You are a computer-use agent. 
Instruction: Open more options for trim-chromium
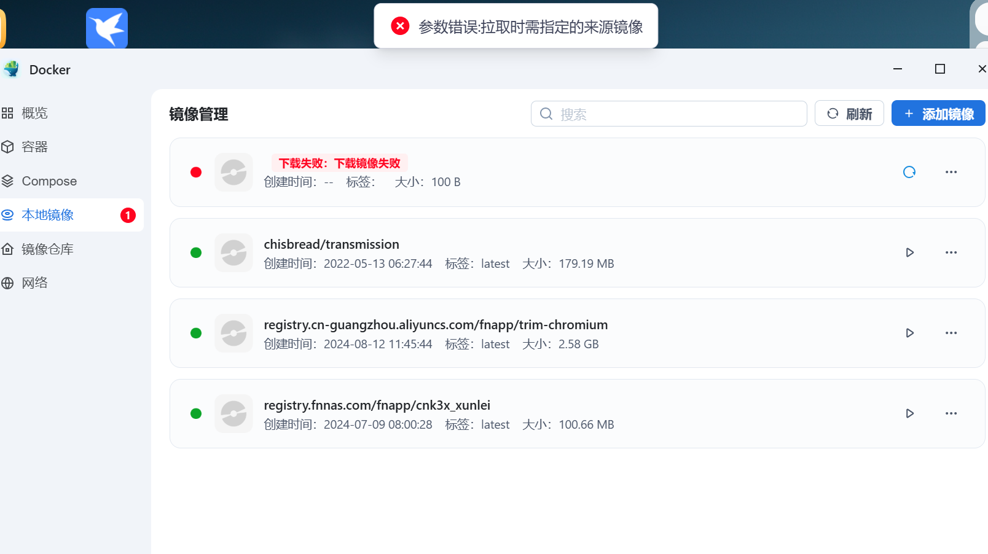pyautogui.click(x=951, y=333)
